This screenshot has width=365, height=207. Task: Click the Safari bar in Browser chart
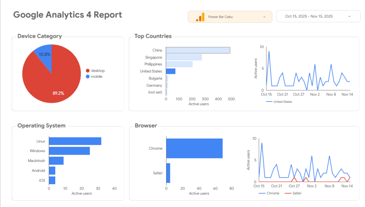[168, 173]
